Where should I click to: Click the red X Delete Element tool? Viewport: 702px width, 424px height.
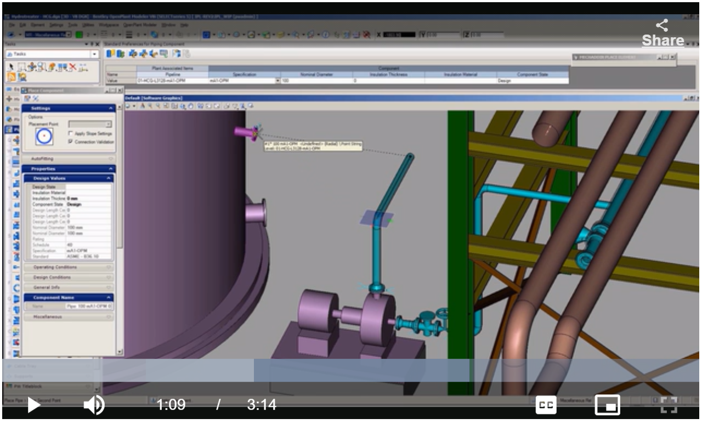[x=71, y=67]
